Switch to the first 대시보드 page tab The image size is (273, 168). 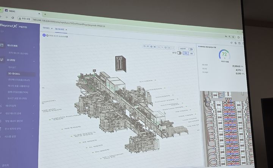point(46,28)
